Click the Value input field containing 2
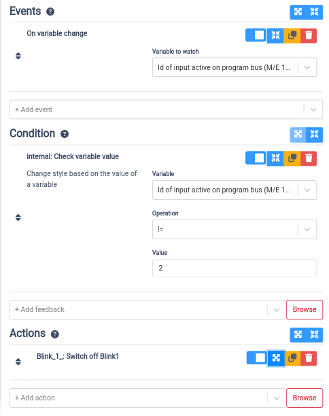The width and height of the screenshot is (329, 416). (x=235, y=268)
